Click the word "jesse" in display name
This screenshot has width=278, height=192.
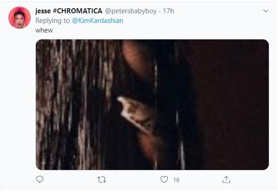[43, 11]
